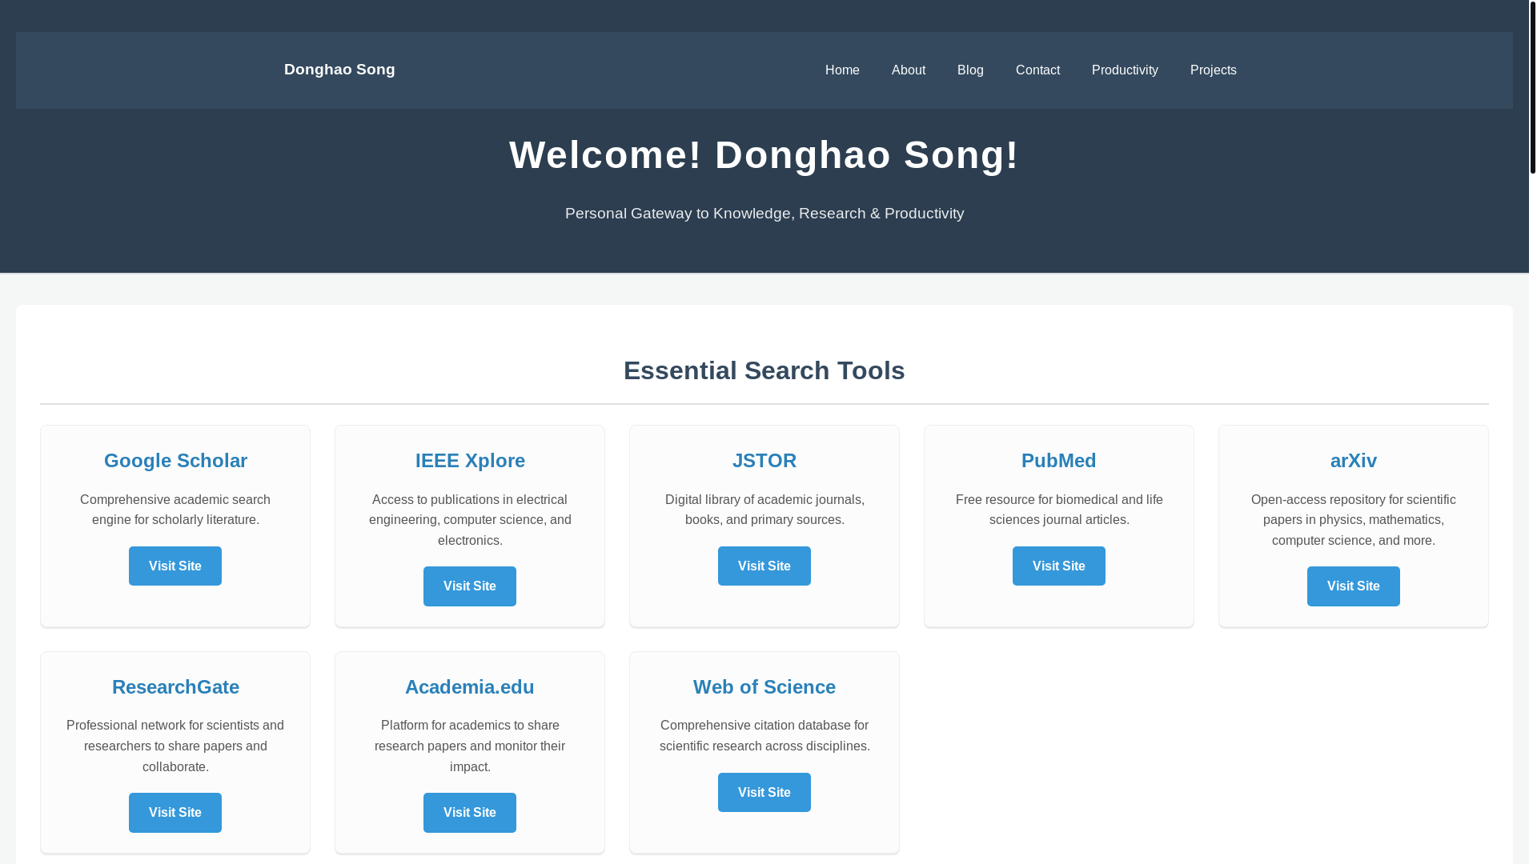The height and width of the screenshot is (864, 1537).
Task: Select Contact in the navigation bar
Action: [1037, 70]
